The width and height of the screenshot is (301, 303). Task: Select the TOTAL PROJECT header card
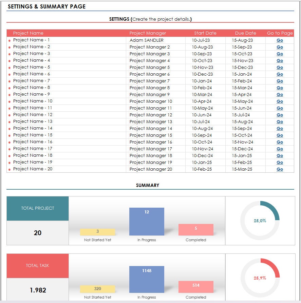37,209
